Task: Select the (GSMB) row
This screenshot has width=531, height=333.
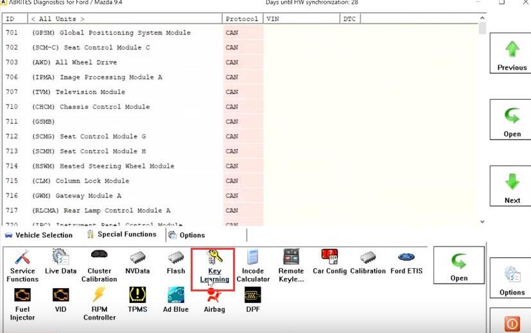Action: (239, 122)
